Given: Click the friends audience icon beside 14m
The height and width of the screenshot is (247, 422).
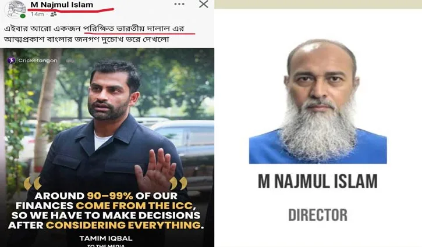Looking at the screenshot, I should 54,14.
